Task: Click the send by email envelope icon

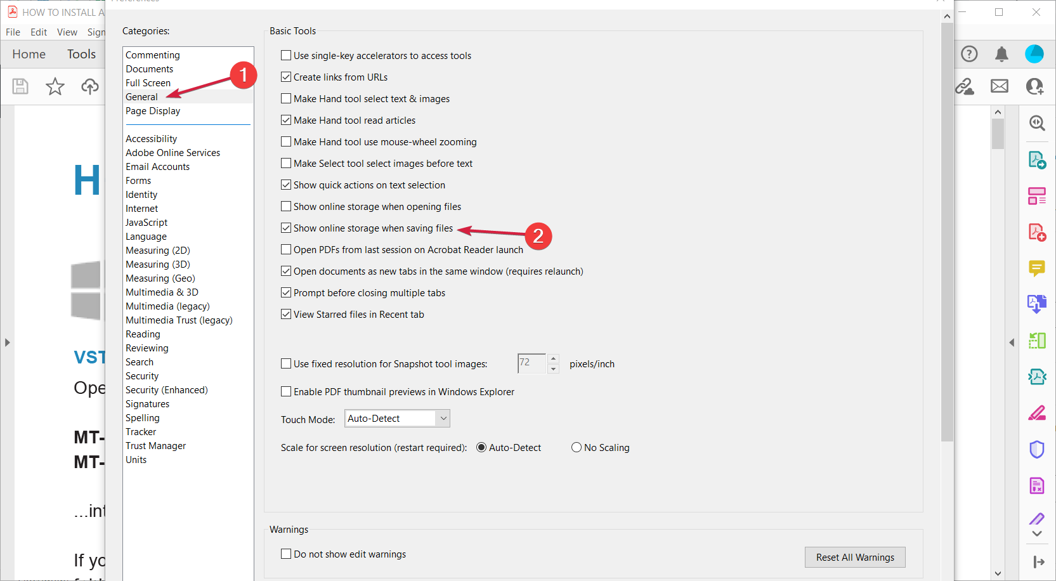Action: pos(1000,86)
